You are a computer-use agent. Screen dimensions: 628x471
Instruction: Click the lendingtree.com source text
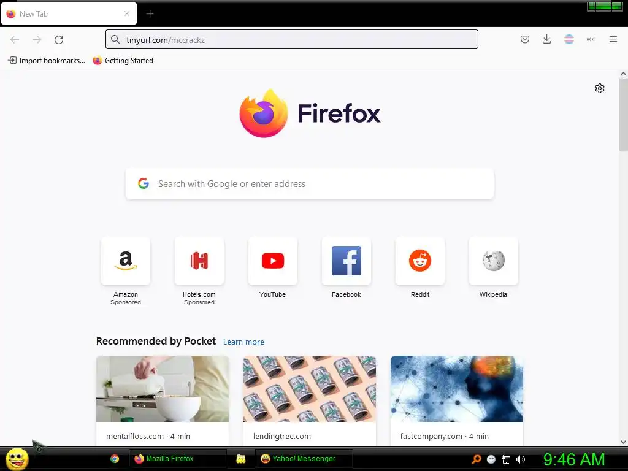(282, 436)
